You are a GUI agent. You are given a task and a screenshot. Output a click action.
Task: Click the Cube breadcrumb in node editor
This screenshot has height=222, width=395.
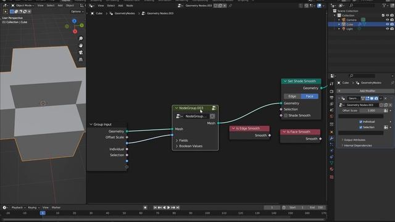[x=99, y=14]
